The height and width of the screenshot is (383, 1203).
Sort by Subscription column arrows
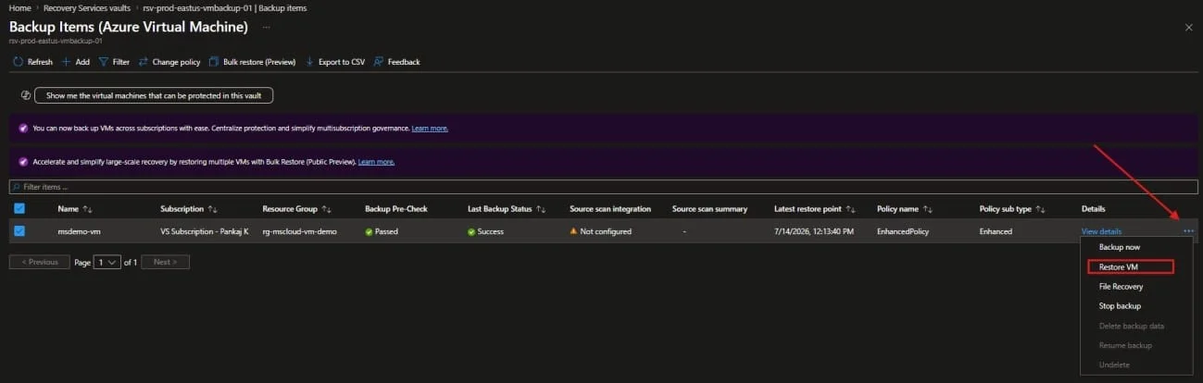(212, 209)
